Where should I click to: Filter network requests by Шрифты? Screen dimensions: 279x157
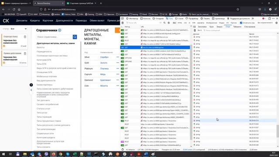201,23
